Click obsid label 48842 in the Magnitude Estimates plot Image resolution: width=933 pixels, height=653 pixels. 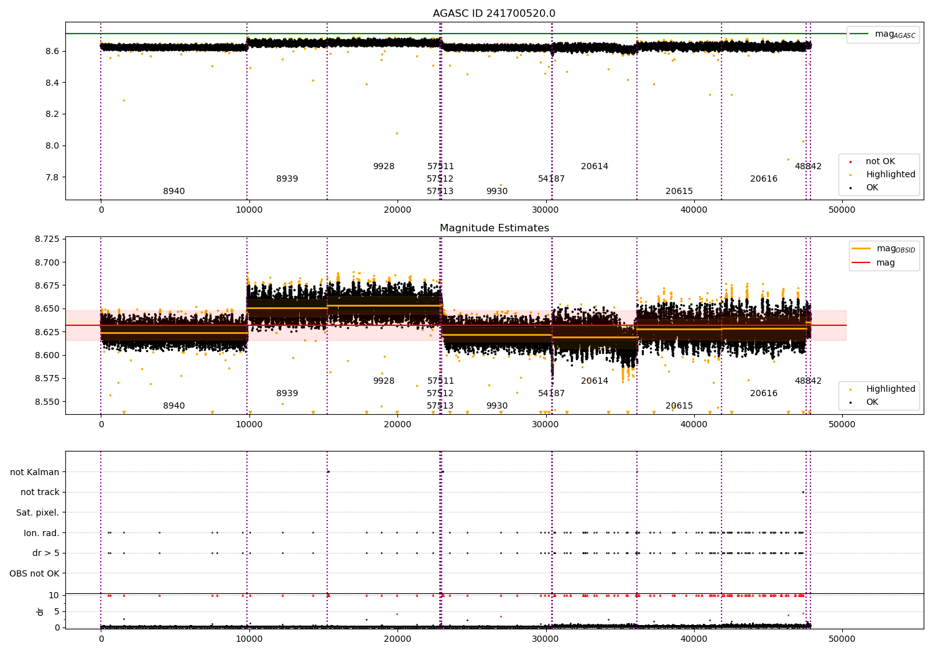(808, 381)
